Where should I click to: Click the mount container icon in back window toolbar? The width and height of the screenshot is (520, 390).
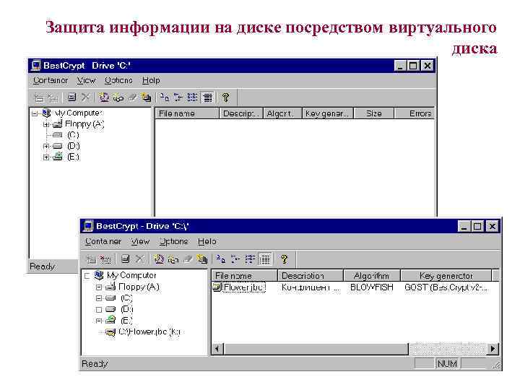[x=39, y=97]
